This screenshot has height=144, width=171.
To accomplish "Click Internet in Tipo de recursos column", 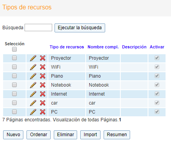I will point(59,94).
